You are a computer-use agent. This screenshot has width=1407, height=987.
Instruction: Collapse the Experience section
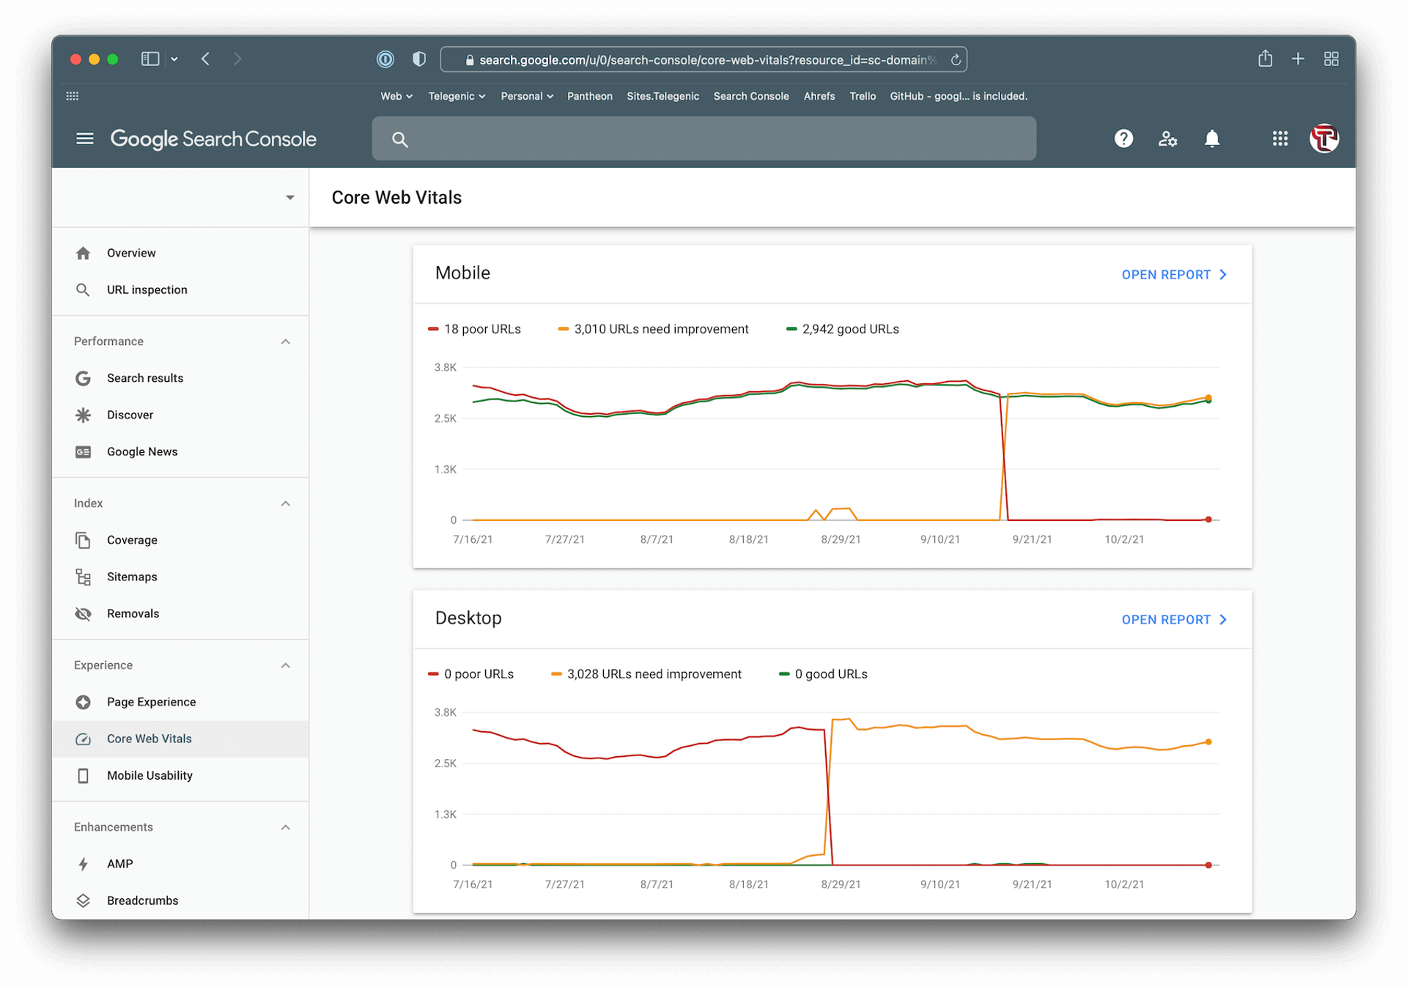pyautogui.click(x=286, y=665)
